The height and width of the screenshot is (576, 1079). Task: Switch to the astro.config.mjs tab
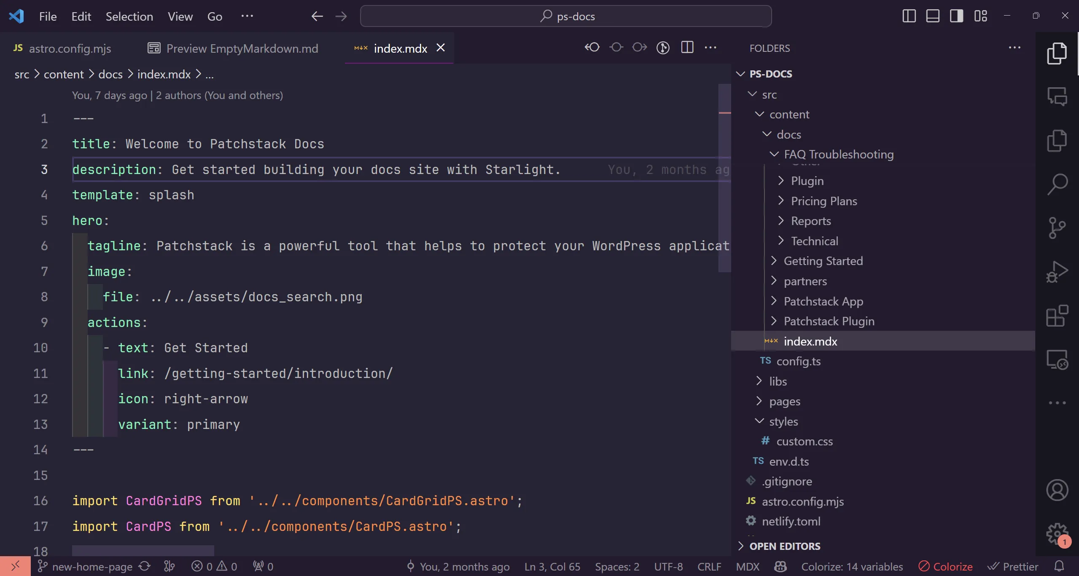pyautogui.click(x=70, y=48)
